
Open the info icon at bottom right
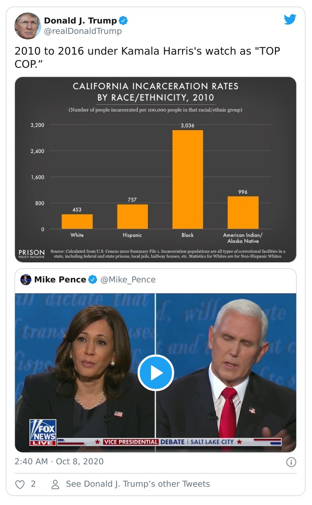coord(291,462)
